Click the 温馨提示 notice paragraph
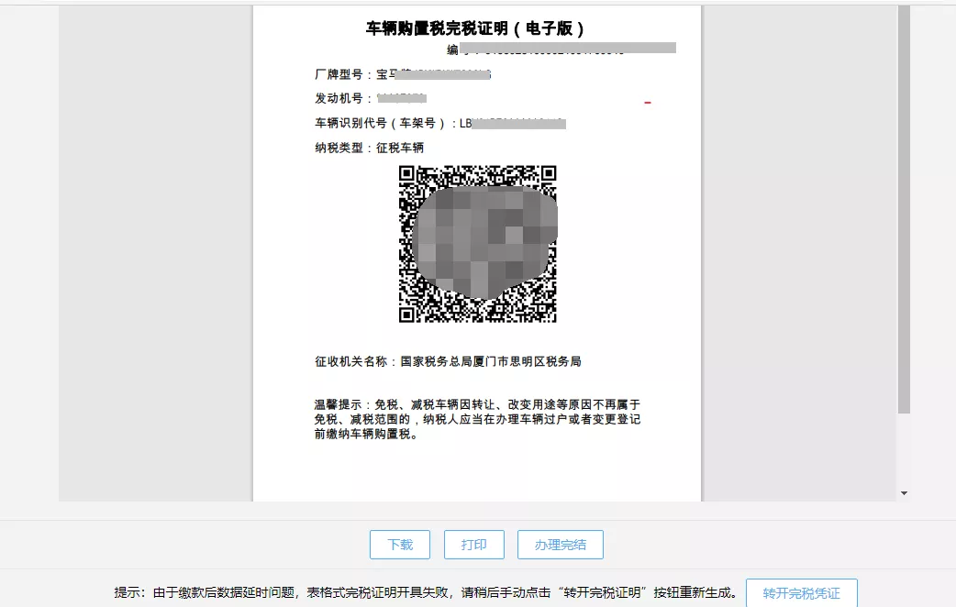The height and width of the screenshot is (607, 956). 477,419
